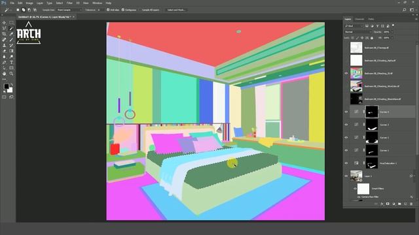Screen dimensions: 419x235
Task: Select the Spot Healing Brush tool
Action: (4, 40)
